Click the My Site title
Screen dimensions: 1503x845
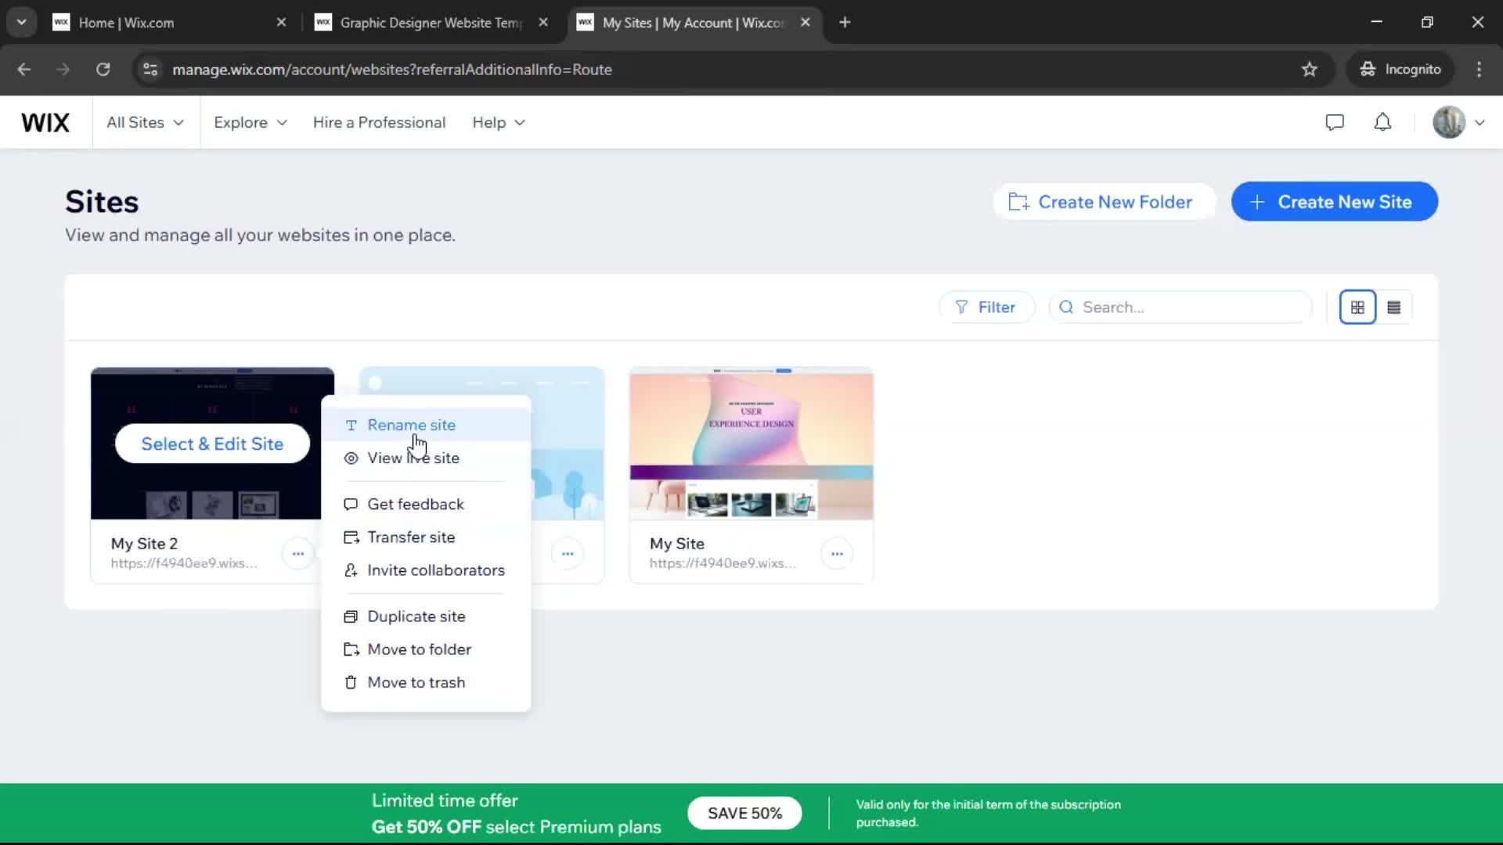coord(677,544)
